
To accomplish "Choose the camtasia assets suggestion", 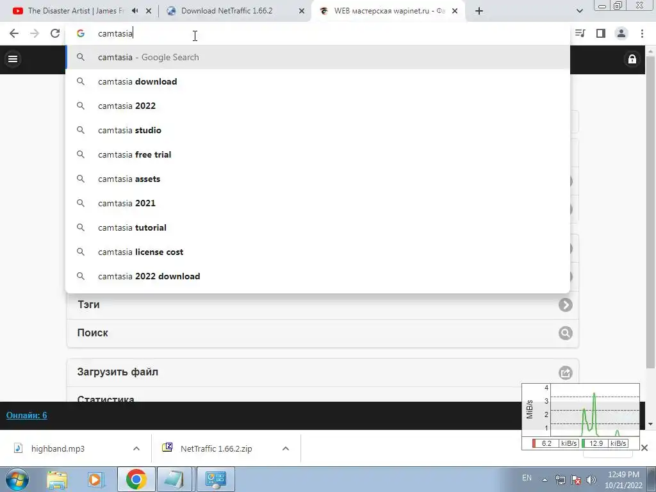I will coord(318,179).
